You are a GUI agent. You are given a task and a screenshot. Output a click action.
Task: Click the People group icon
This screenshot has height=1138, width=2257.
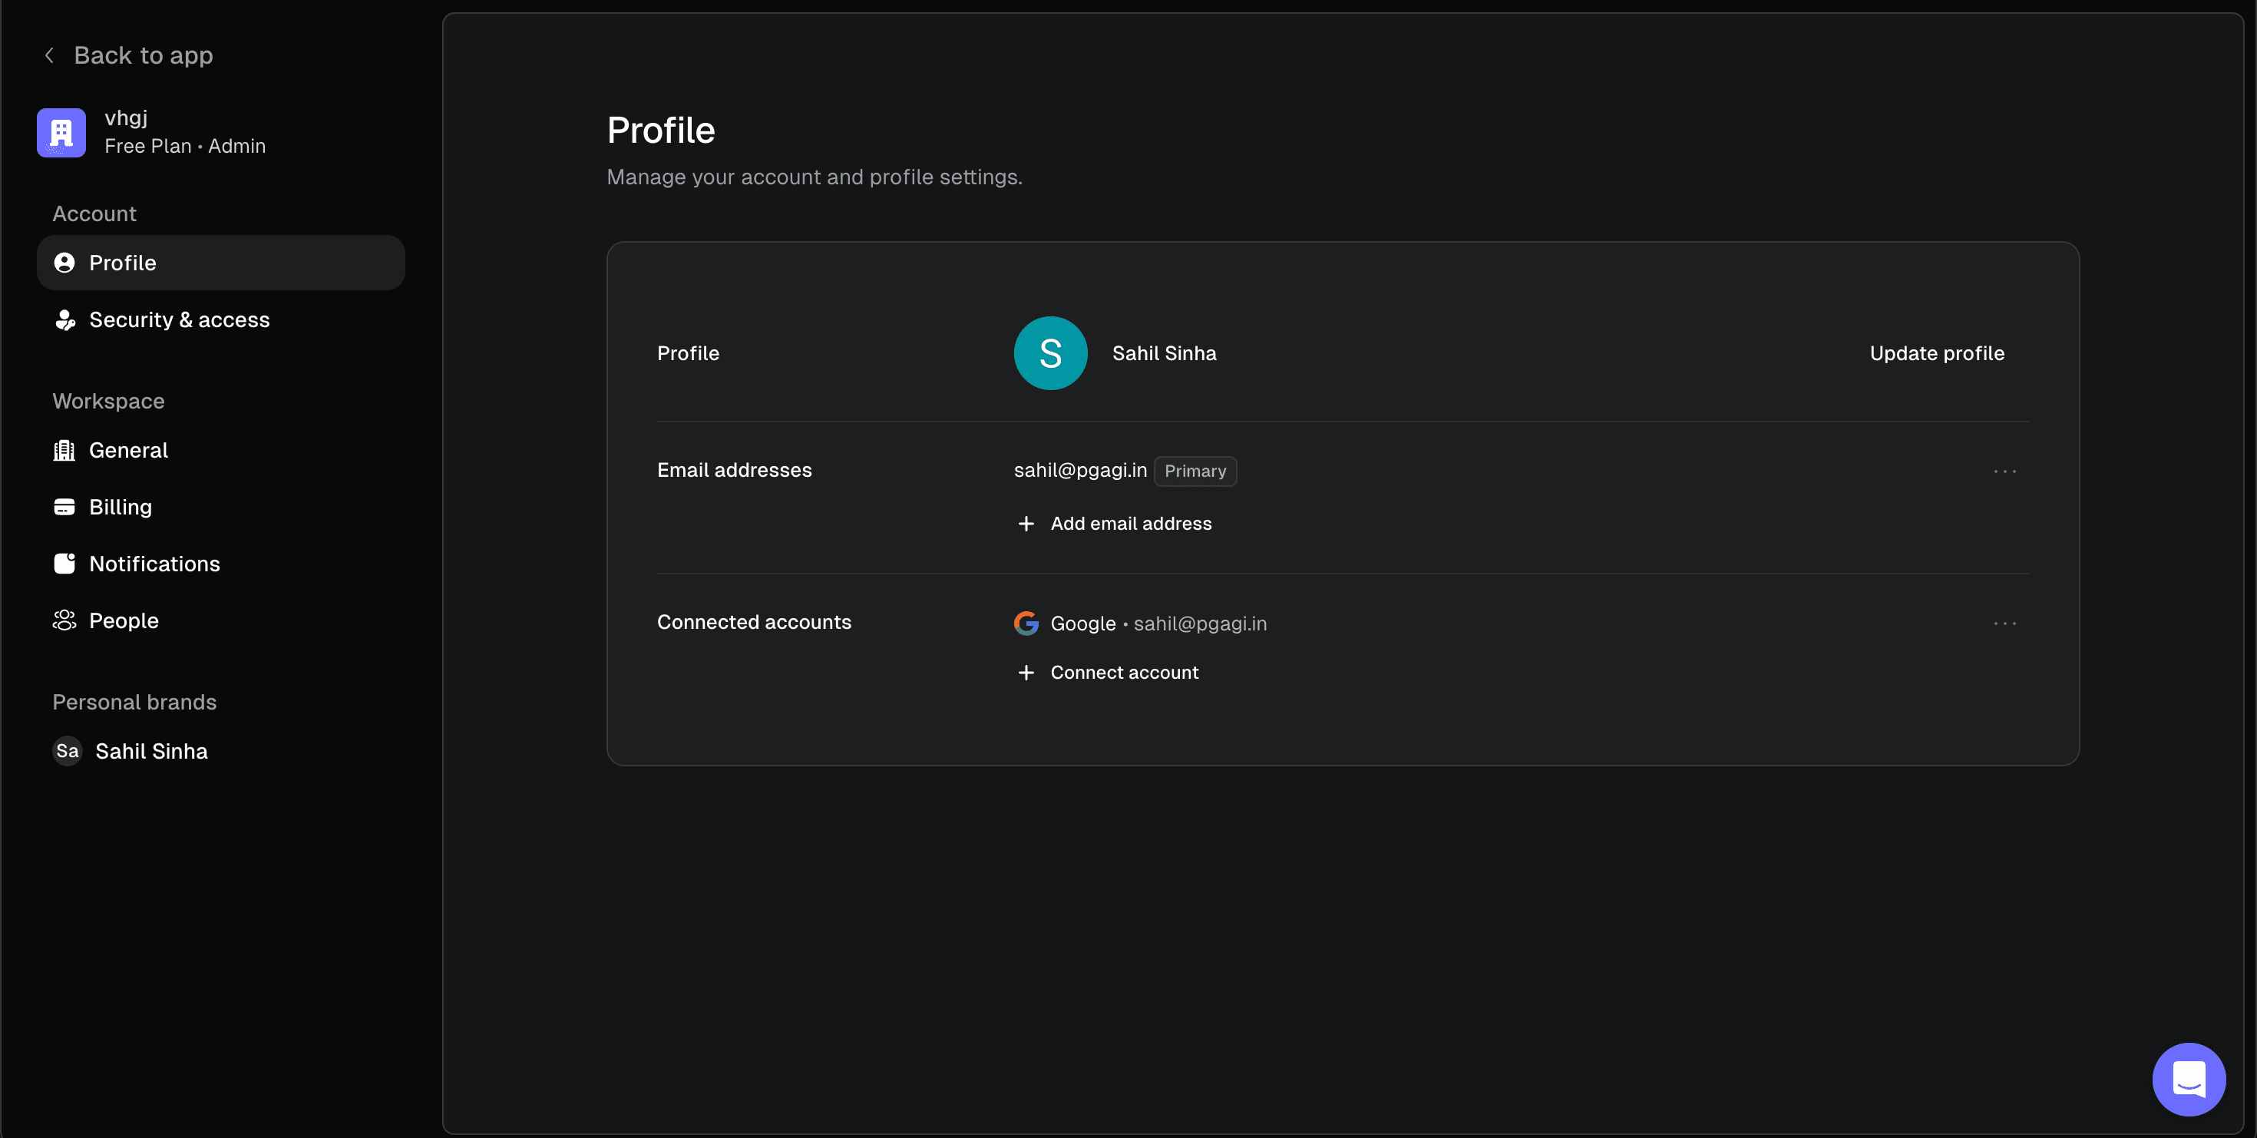64,620
